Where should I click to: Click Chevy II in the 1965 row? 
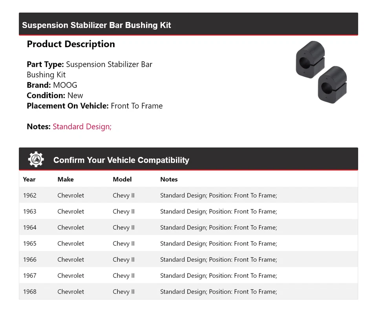[124, 244]
